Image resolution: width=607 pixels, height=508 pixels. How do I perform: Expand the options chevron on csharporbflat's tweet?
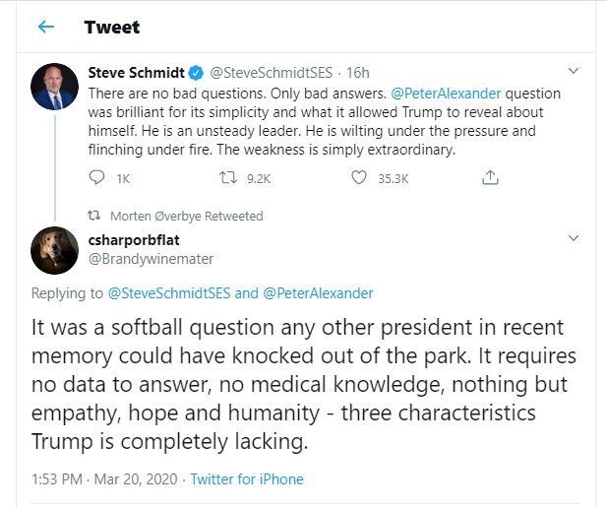[x=576, y=239]
